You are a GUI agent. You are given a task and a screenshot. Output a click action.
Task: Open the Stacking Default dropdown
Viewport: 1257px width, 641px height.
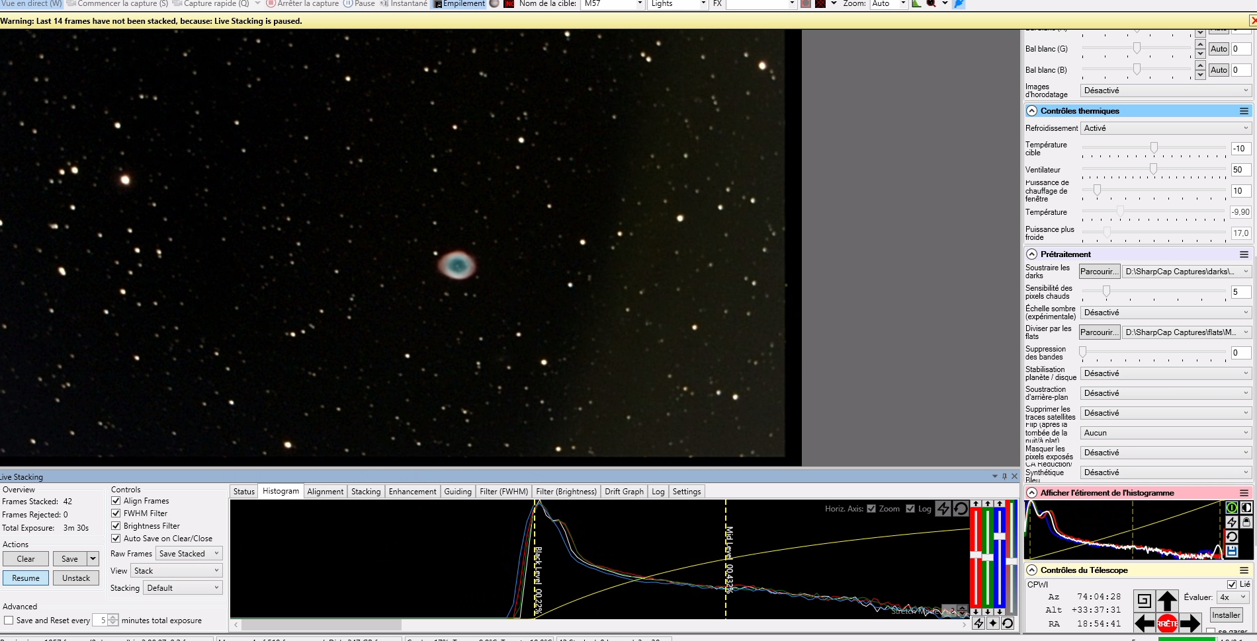pyautogui.click(x=183, y=588)
